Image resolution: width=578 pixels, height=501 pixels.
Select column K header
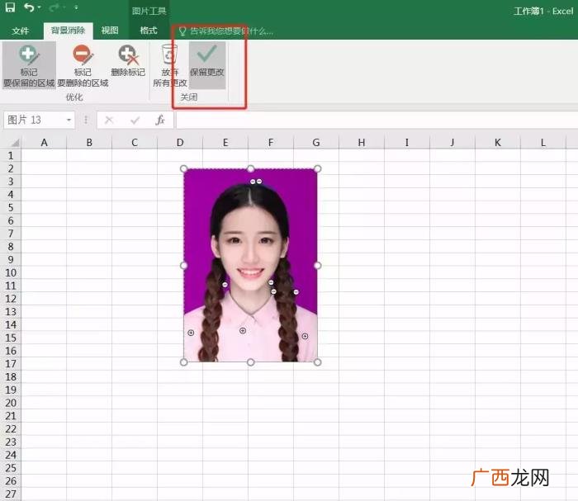(498, 143)
